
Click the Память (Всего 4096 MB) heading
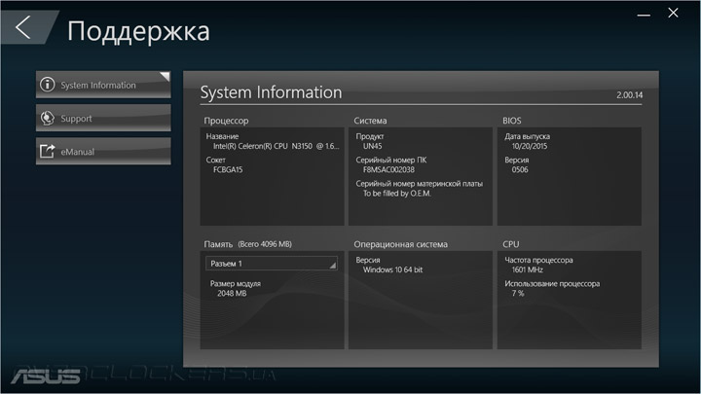(x=247, y=244)
